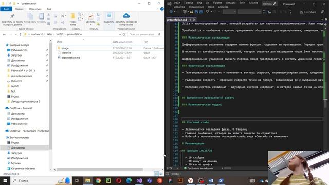Open the undo history dropdown arrow
The image size is (329, 185).
click(211, 12)
